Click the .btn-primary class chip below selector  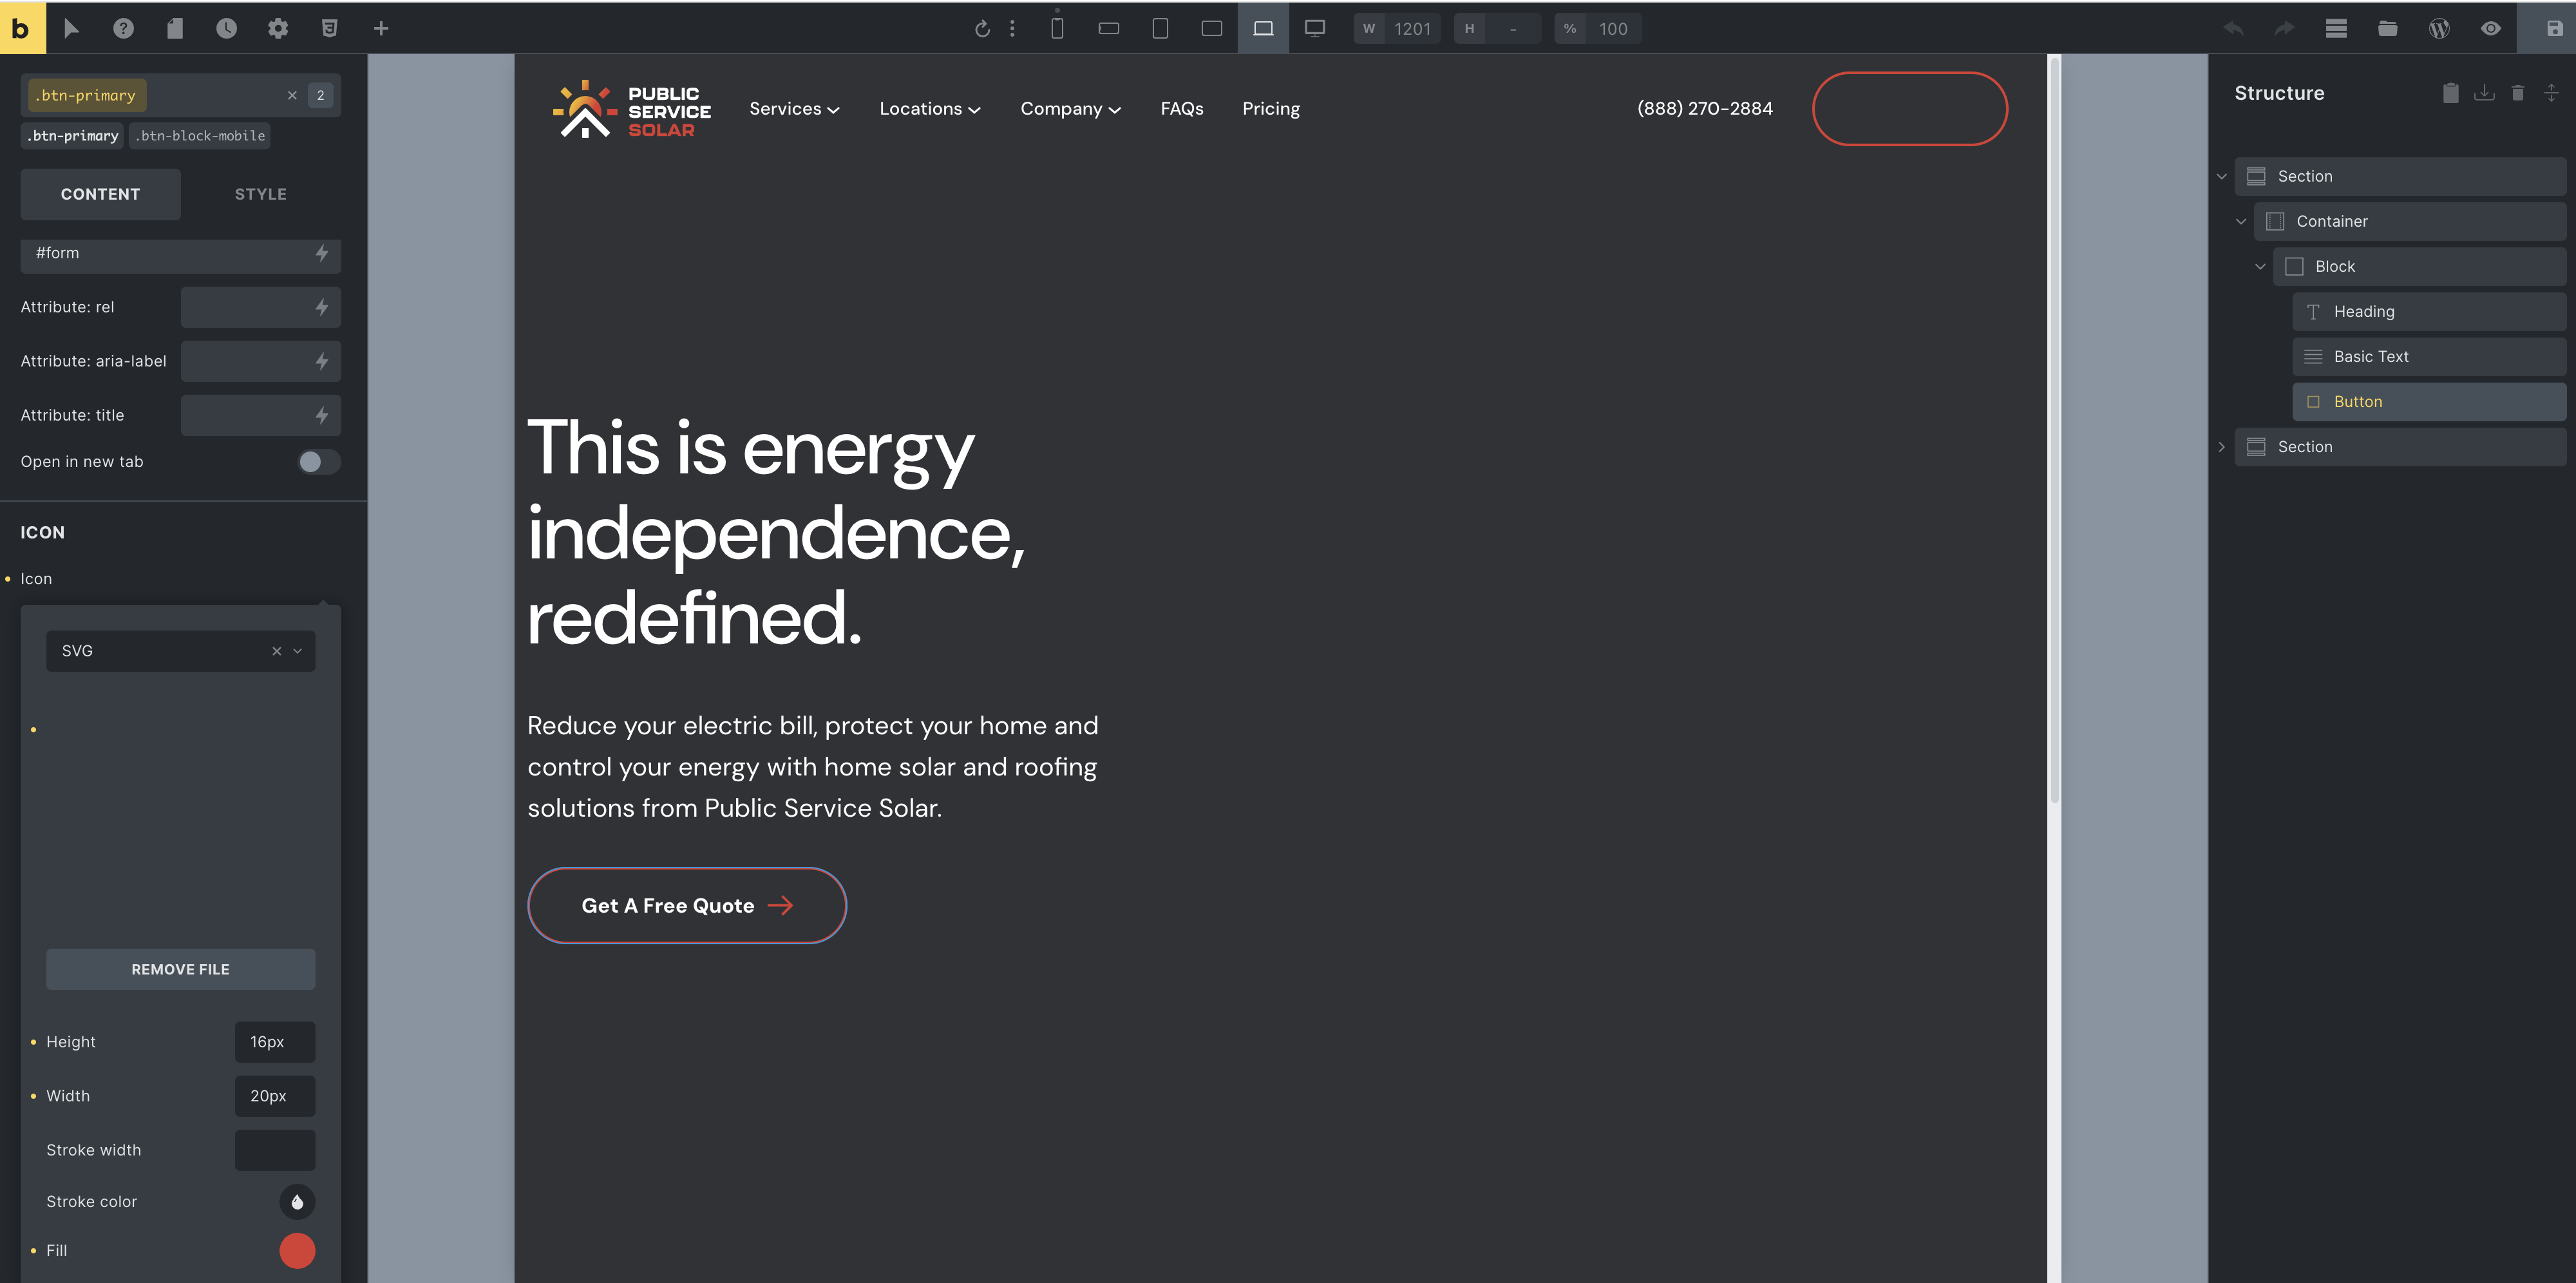pyautogui.click(x=72, y=136)
